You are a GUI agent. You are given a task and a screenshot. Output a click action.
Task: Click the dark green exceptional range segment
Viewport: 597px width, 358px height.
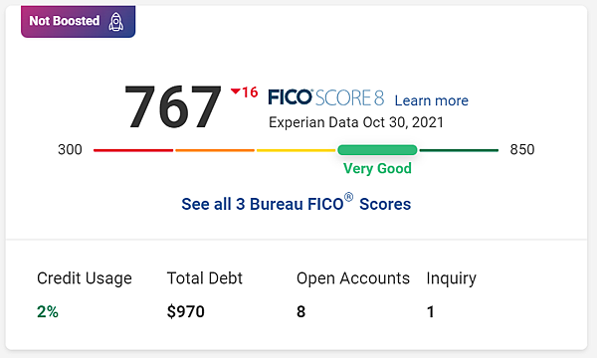459,150
